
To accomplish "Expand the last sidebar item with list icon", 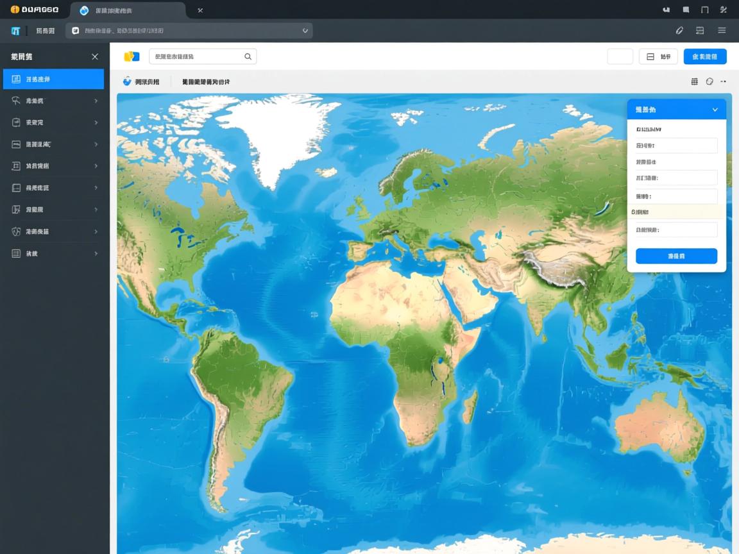I will [53, 253].
